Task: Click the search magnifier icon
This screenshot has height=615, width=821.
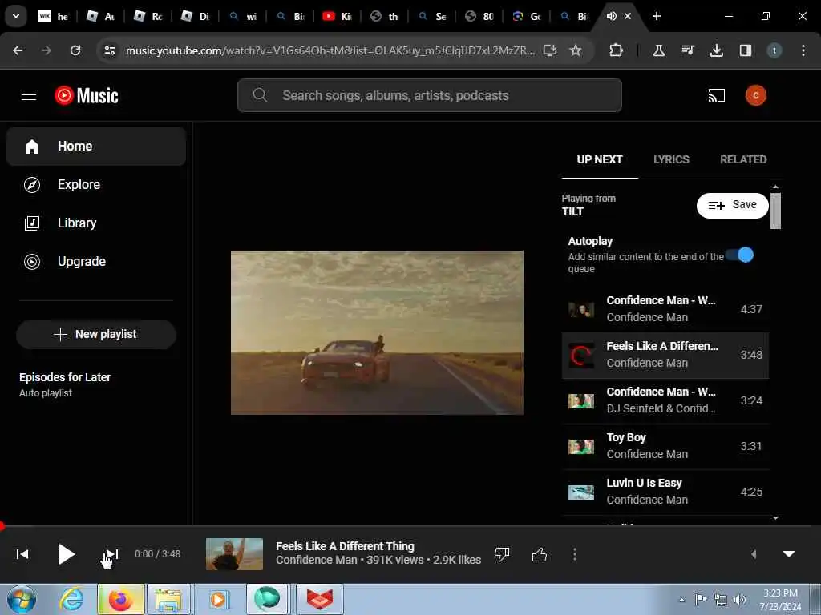Action: [x=260, y=95]
